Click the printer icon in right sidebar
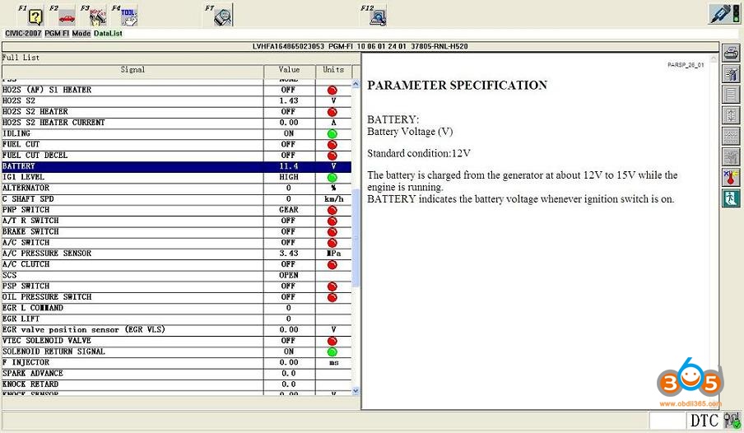Viewport: 744px width, 433px height. coord(730,54)
